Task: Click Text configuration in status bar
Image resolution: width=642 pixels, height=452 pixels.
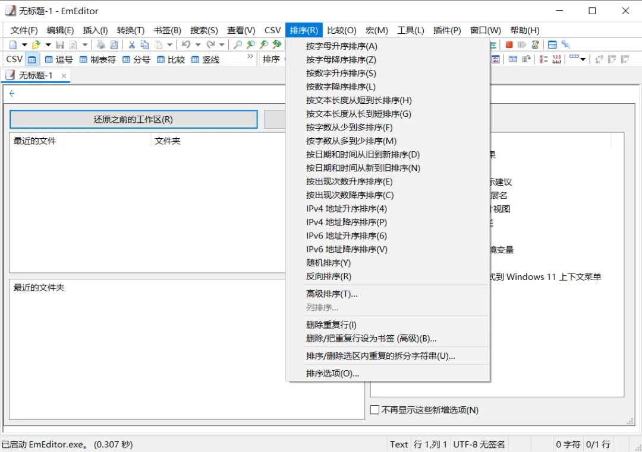Action: tap(399, 444)
